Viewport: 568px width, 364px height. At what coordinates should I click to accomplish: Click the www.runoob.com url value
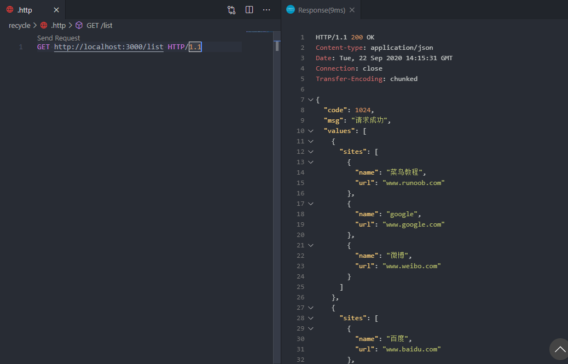pyautogui.click(x=413, y=183)
